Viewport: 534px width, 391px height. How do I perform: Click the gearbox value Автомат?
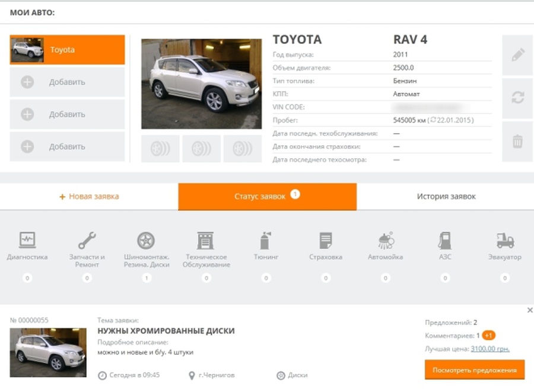coord(406,94)
